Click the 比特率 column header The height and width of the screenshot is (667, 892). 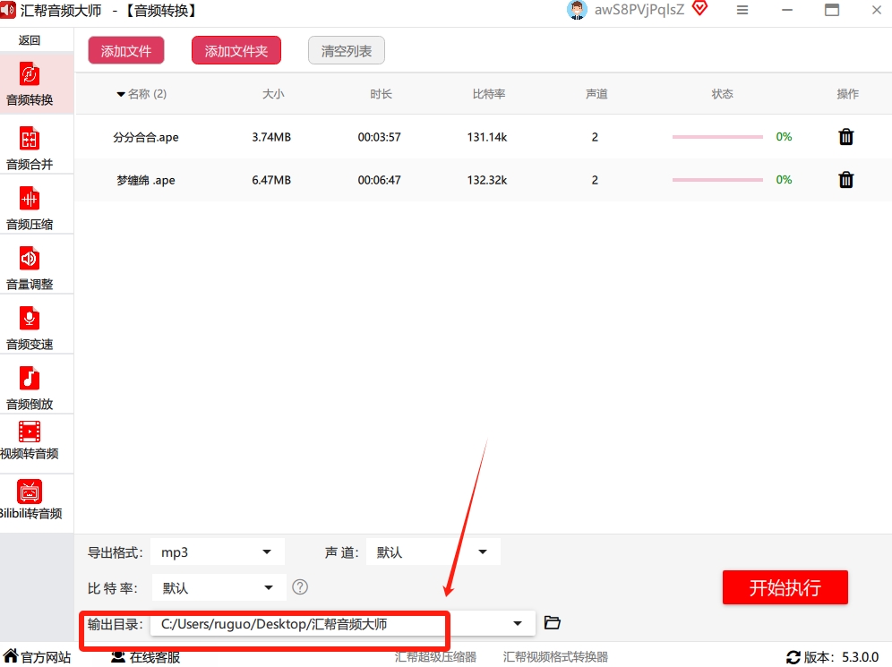pos(489,94)
